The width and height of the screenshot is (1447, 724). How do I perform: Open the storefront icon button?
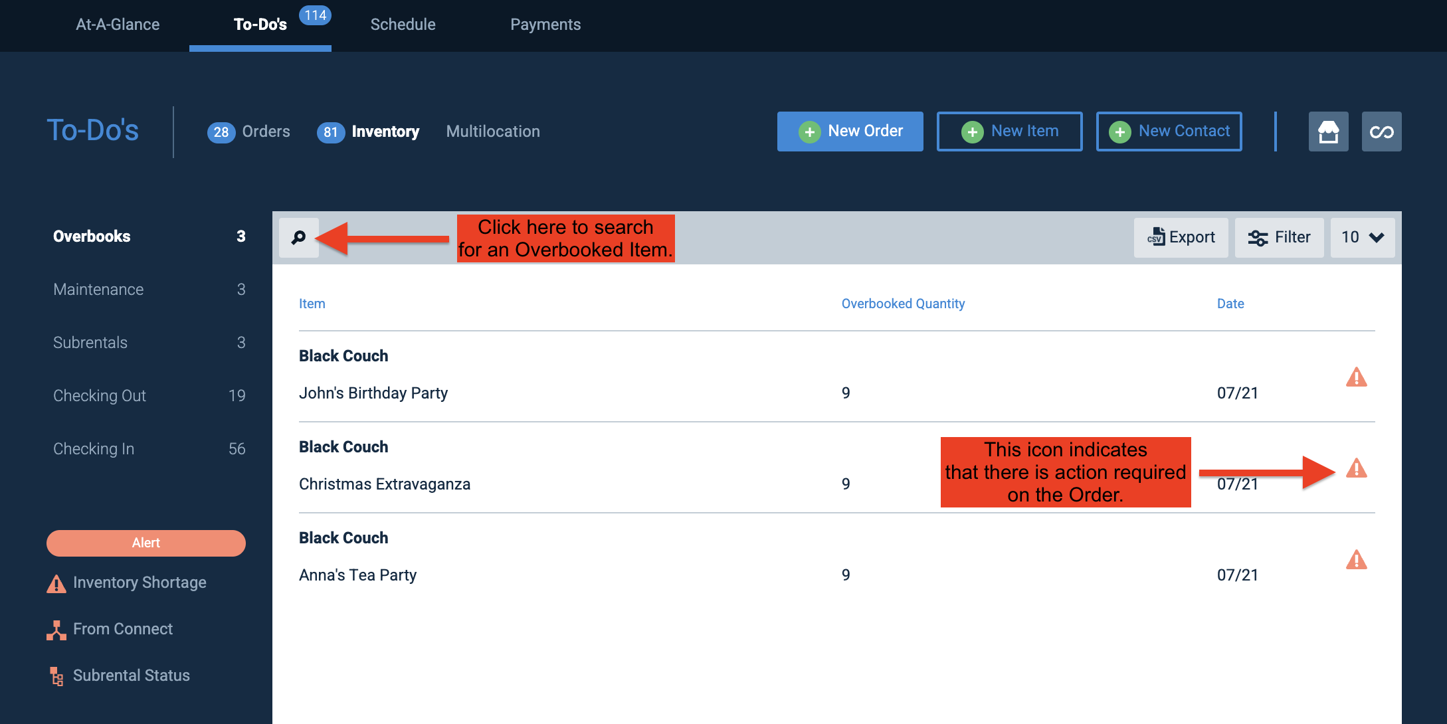coord(1328,132)
